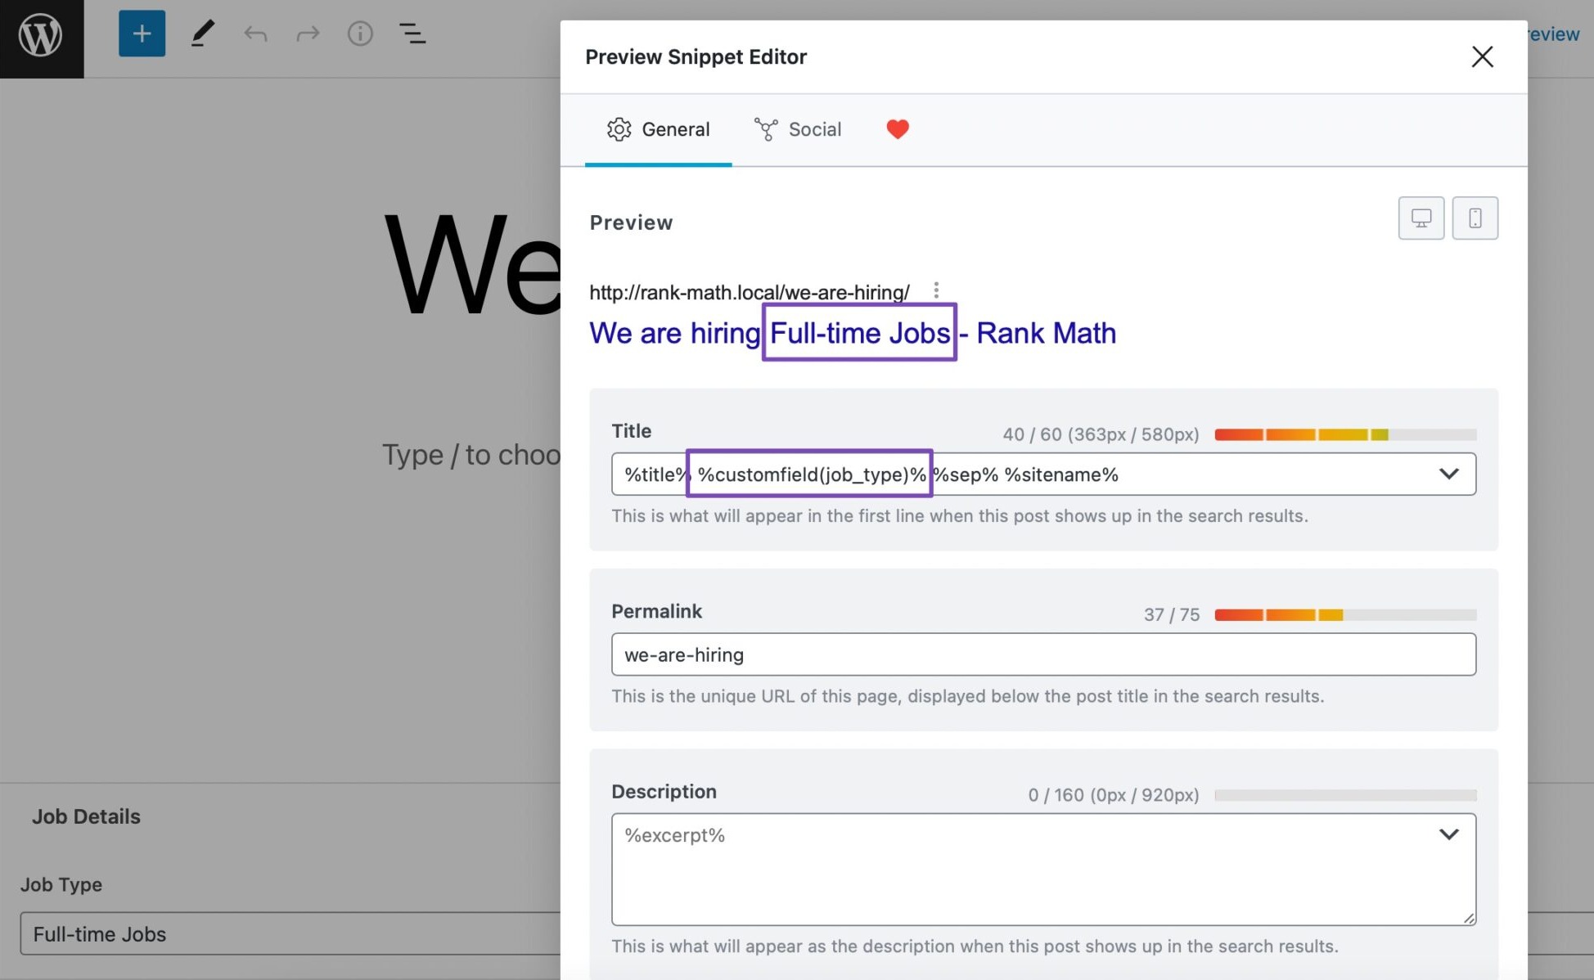Click the Description length progress bar

click(x=1345, y=795)
